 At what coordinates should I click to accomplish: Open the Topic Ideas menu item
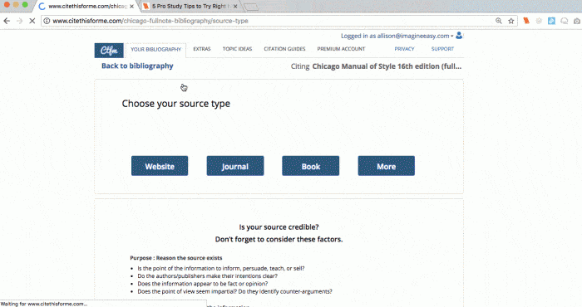[237, 49]
